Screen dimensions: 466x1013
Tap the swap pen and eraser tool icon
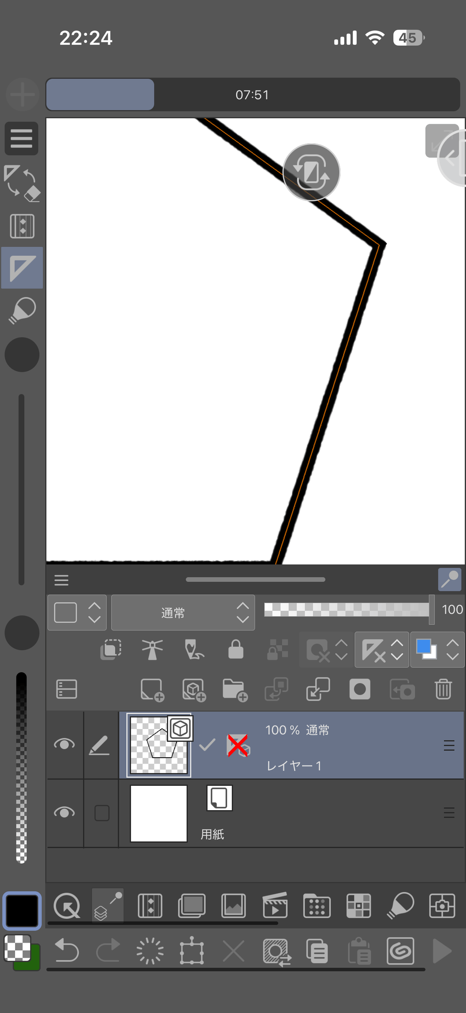coord(22,183)
